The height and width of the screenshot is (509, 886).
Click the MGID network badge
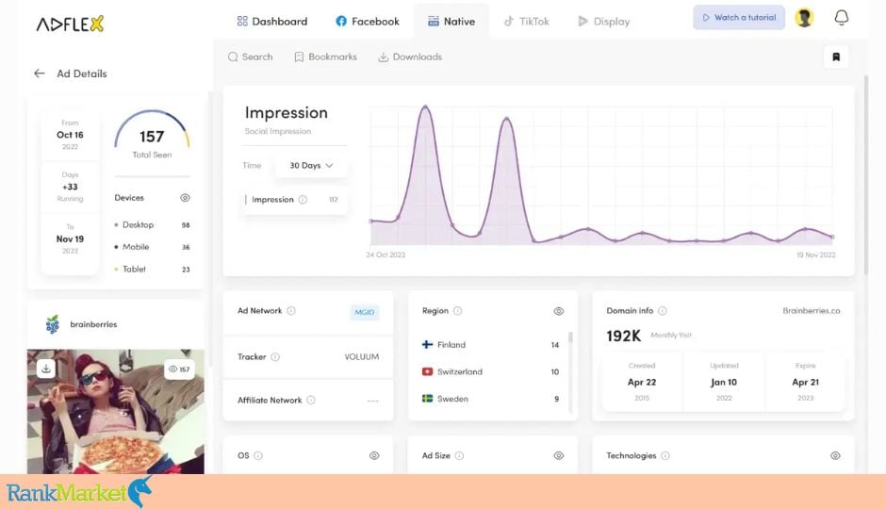tap(365, 312)
